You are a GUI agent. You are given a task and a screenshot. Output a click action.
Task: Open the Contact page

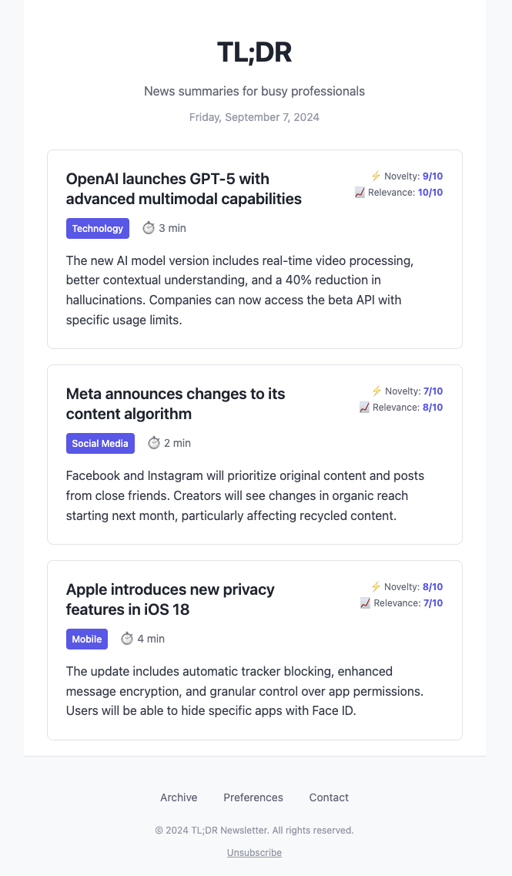[x=329, y=797]
